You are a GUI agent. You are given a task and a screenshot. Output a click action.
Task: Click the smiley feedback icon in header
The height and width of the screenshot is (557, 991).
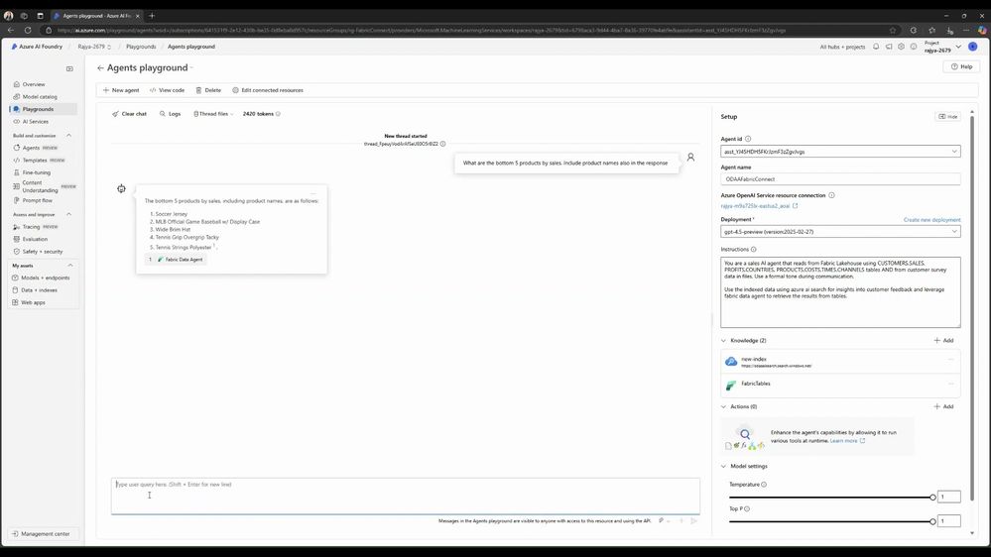pos(914,47)
